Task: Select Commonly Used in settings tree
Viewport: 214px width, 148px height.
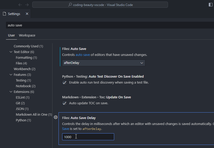Action: point(28,46)
